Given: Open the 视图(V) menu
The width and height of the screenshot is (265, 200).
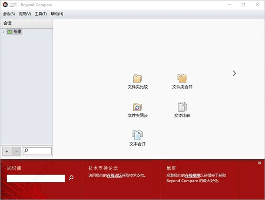Looking at the screenshot, I should coord(25,14).
